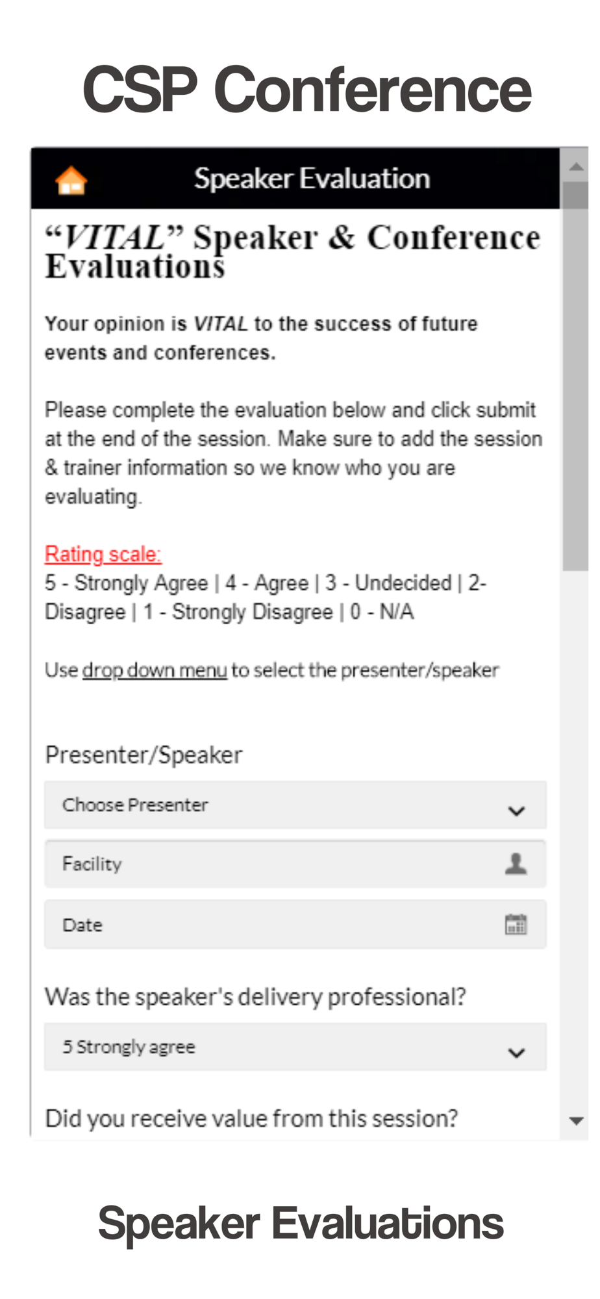Viewport: 600px width, 1299px height.
Task: Click the person icon in the Facility field
Action: tap(516, 863)
